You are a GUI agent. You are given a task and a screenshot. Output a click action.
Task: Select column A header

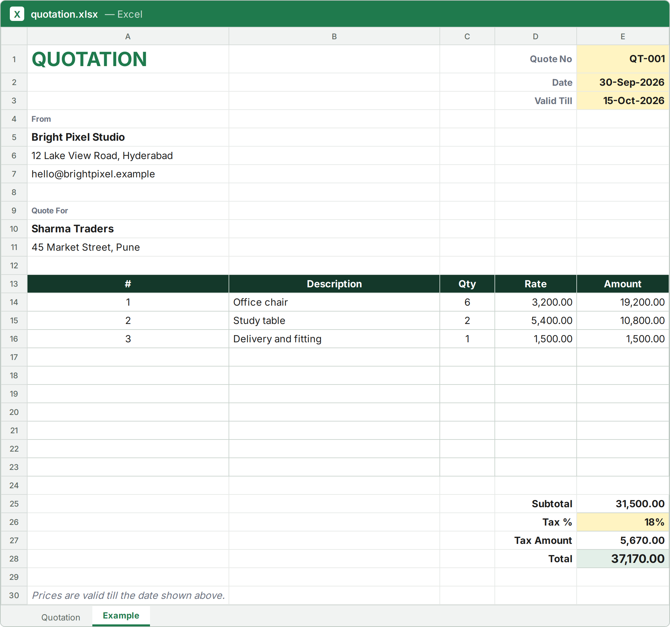pyautogui.click(x=128, y=36)
